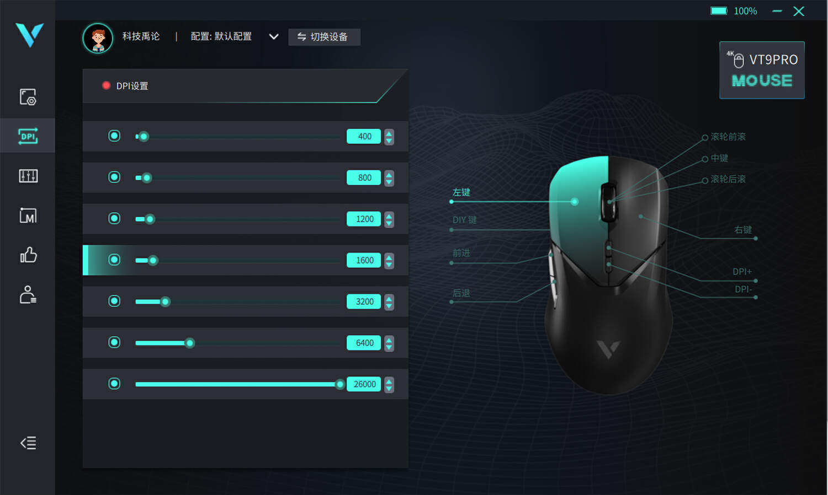Image resolution: width=828 pixels, height=495 pixels.
Task: Open the user profile sidebar icon
Action: click(x=28, y=294)
